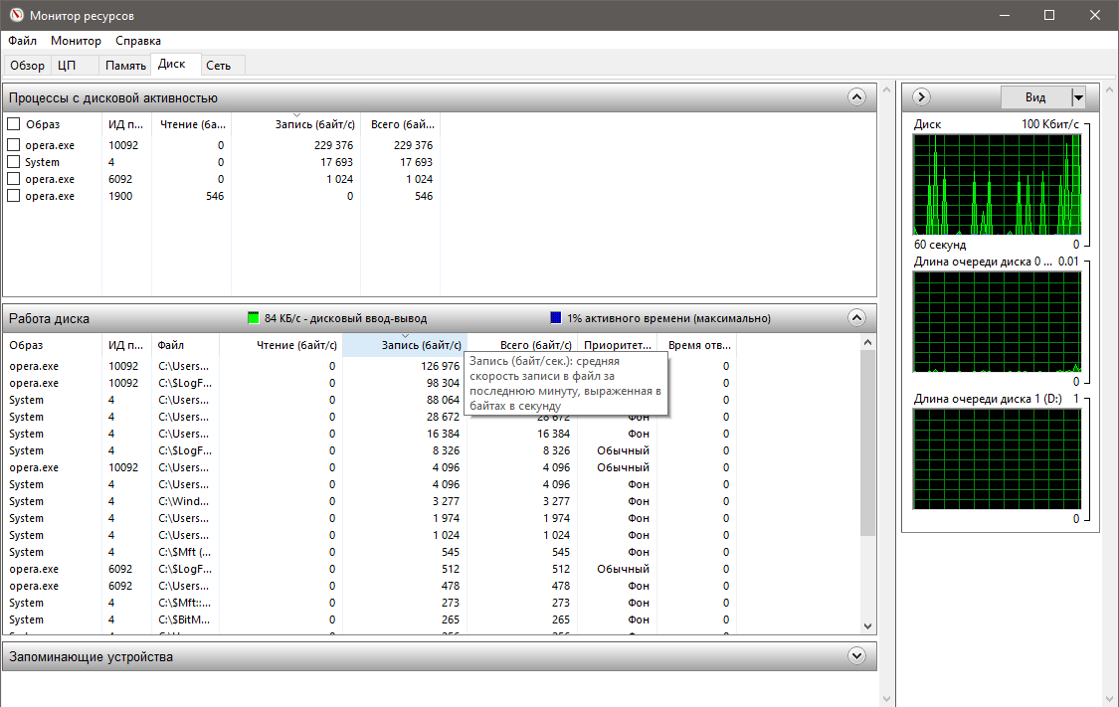
Task: Sort processes by ИД п... column header
Action: click(x=127, y=124)
